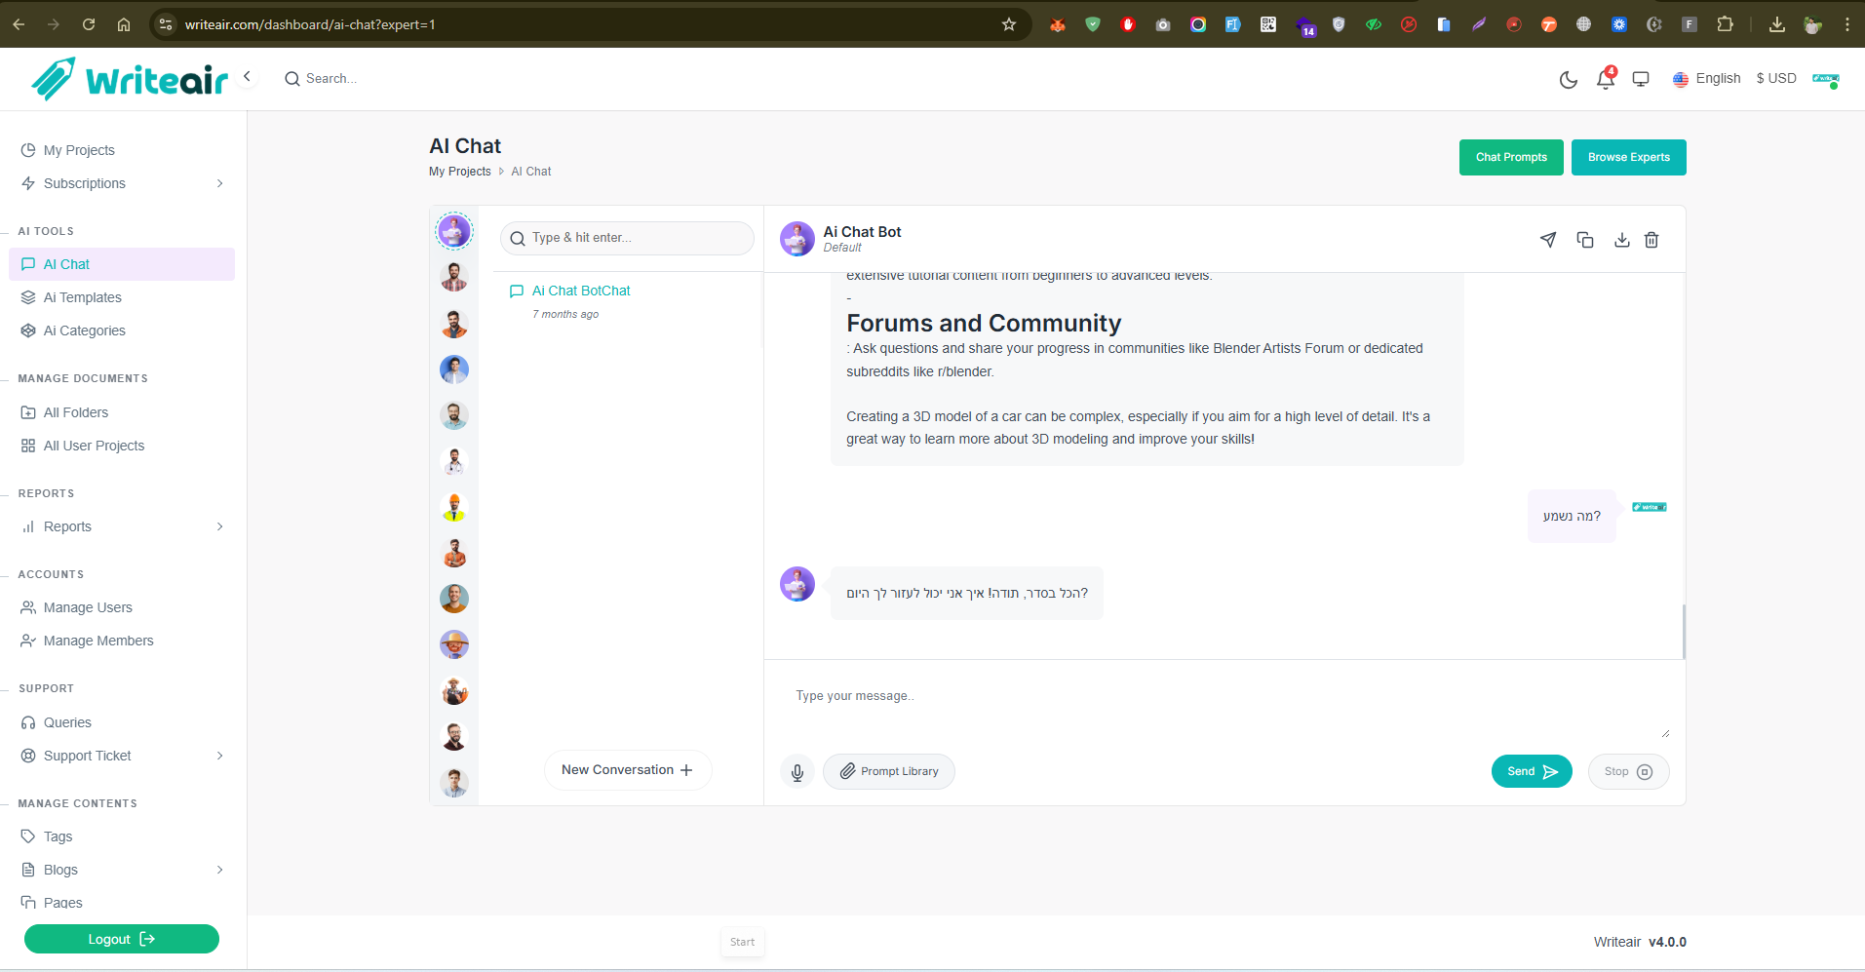Expand the Reports section
This screenshot has width=1865, height=972.
122,526
